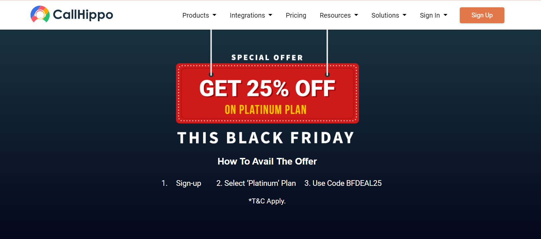Click the caret arrow beside Resources
Image resolution: width=541 pixels, height=239 pixels.
(356, 15)
